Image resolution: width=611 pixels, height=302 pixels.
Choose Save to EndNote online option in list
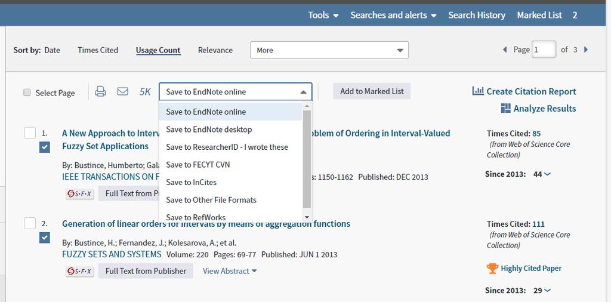(x=230, y=112)
